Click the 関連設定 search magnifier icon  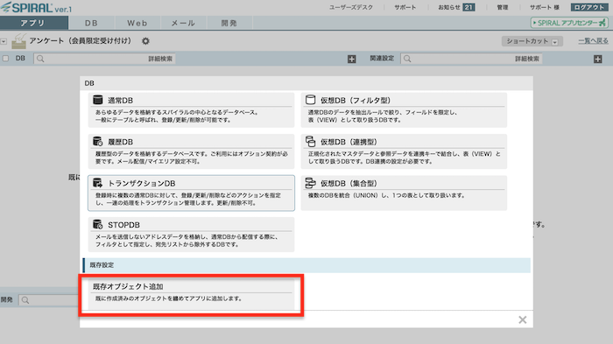407,59
